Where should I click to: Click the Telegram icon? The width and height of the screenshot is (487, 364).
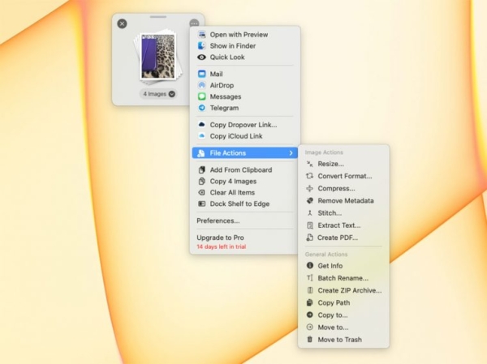click(202, 108)
